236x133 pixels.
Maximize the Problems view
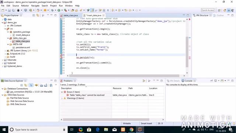point(162,81)
